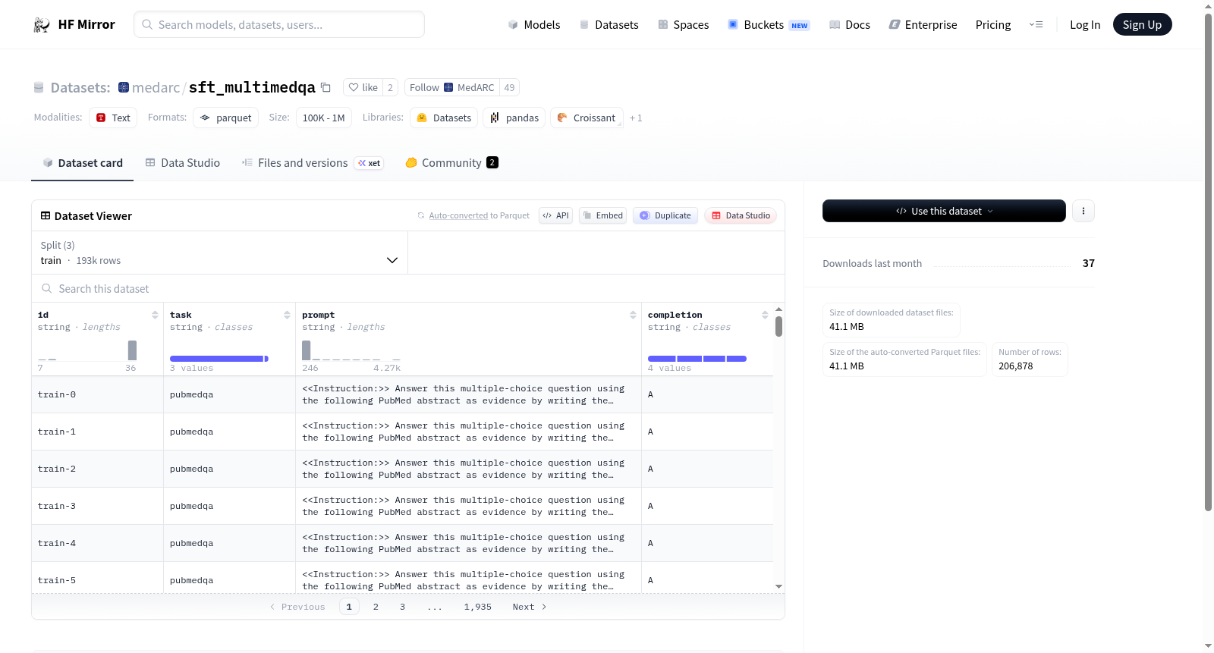Image resolution: width=1214 pixels, height=653 pixels.
Task: Go to page 2 of the table
Action: tap(376, 607)
